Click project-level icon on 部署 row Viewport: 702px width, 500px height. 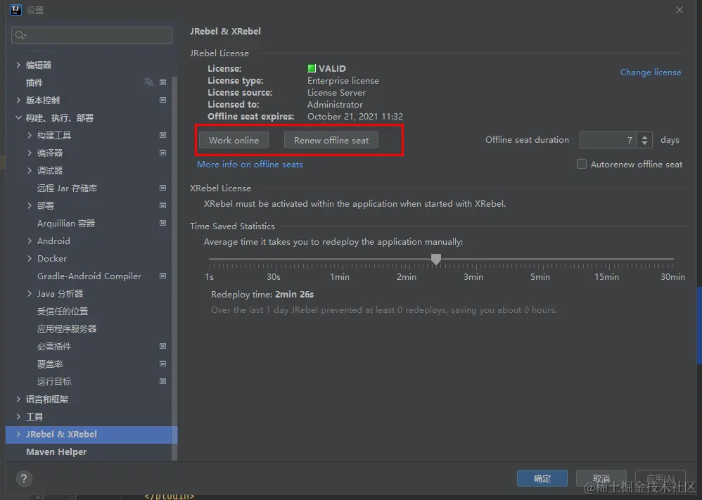[x=163, y=205]
